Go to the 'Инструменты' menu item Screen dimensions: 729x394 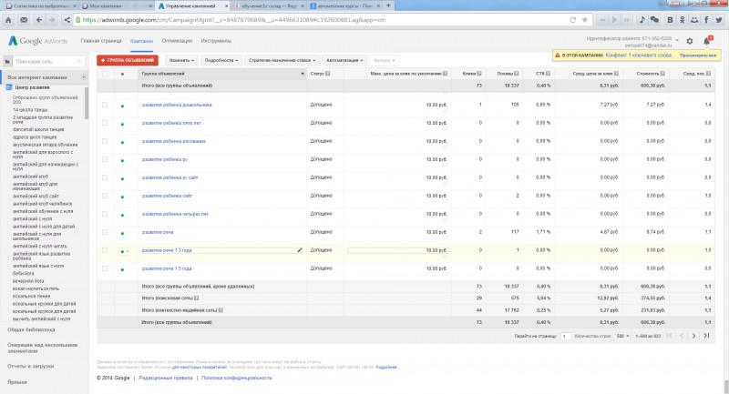(216, 41)
